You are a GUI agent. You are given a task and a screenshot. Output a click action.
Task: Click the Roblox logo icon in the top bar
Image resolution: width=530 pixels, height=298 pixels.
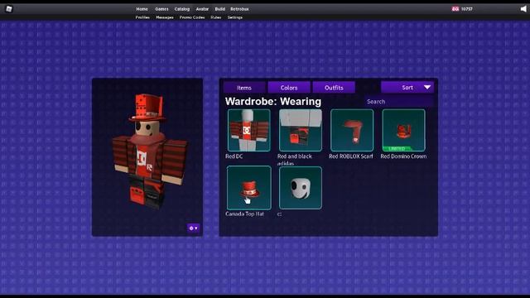pos(9,9)
